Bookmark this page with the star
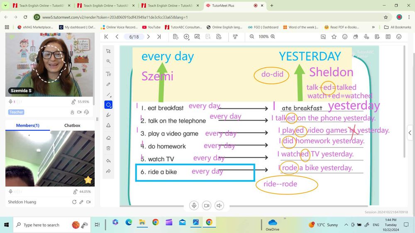The width and height of the screenshot is (415, 233). click(386, 17)
